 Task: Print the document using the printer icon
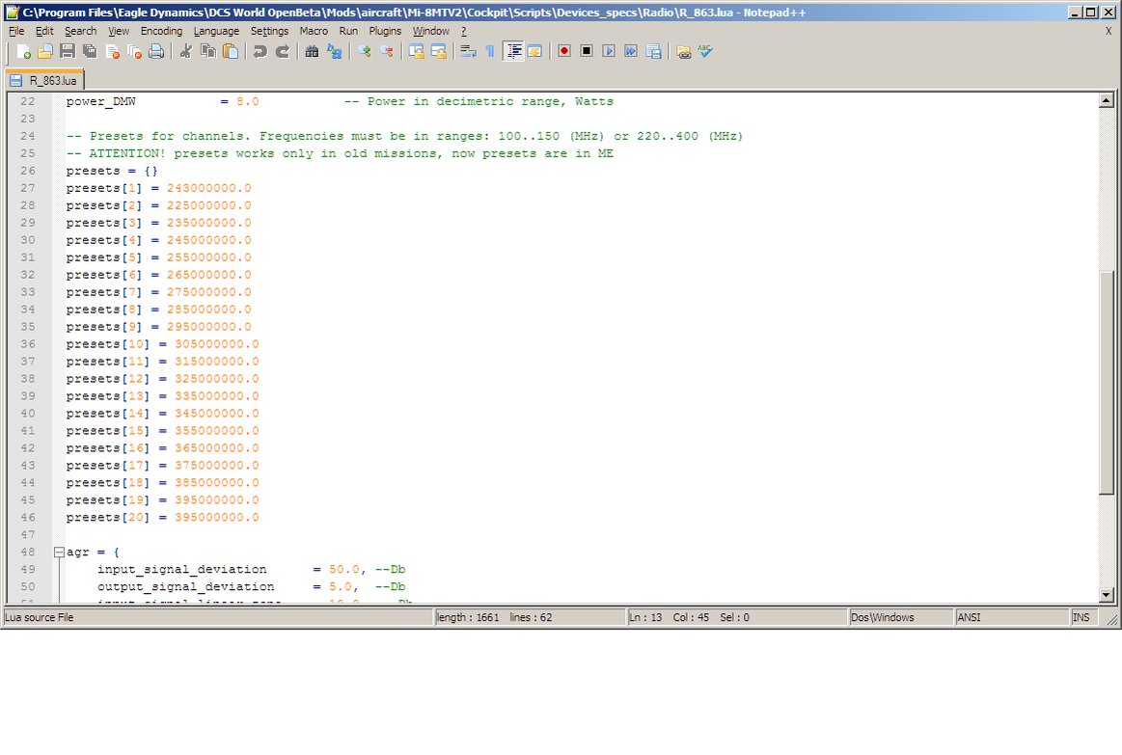(156, 51)
